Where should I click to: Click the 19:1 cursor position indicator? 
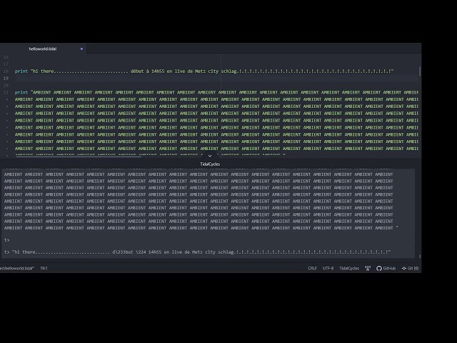(x=44, y=269)
